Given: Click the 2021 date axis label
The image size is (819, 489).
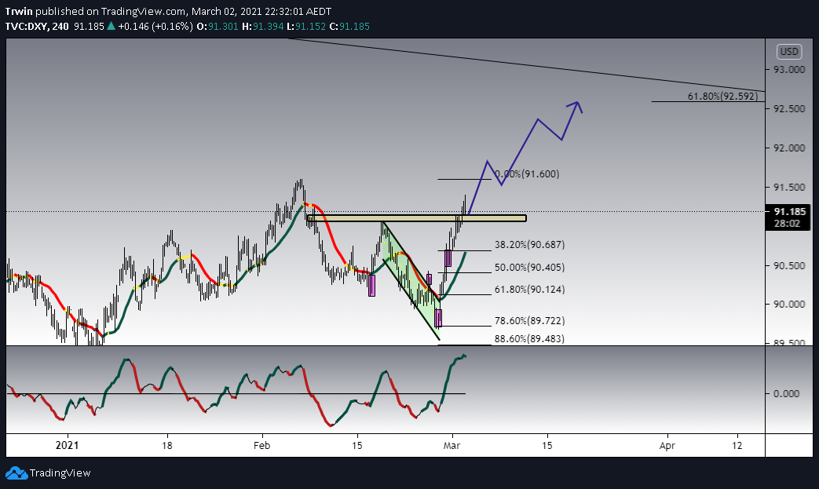Looking at the screenshot, I should click(67, 445).
